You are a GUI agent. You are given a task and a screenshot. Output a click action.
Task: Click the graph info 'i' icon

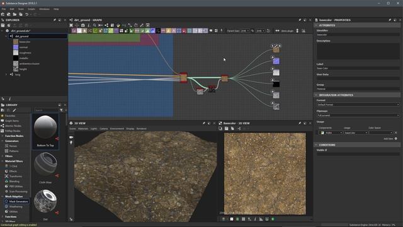click(89, 25)
